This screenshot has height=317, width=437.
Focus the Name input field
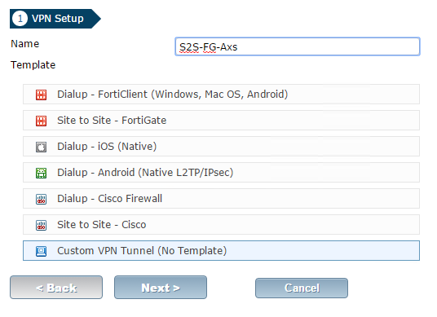pyautogui.click(x=298, y=46)
